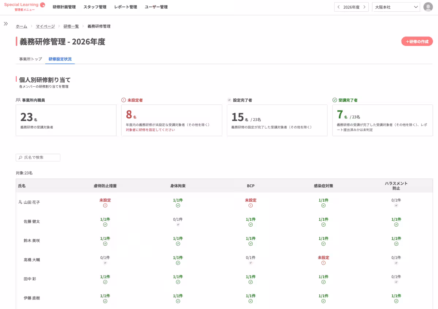Click the 事業所内職員 people icon
The height and width of the screenshot is (309, 438).
click(18, 100)
